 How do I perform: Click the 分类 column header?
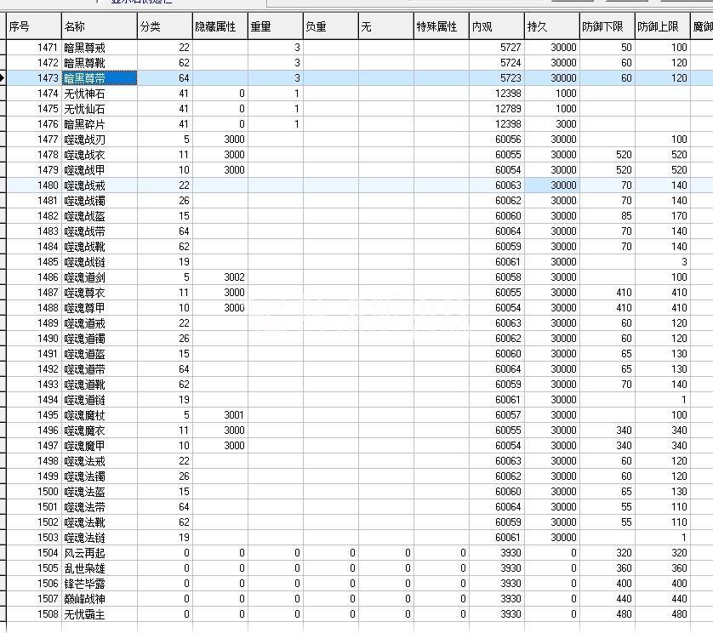pos(164,26)
